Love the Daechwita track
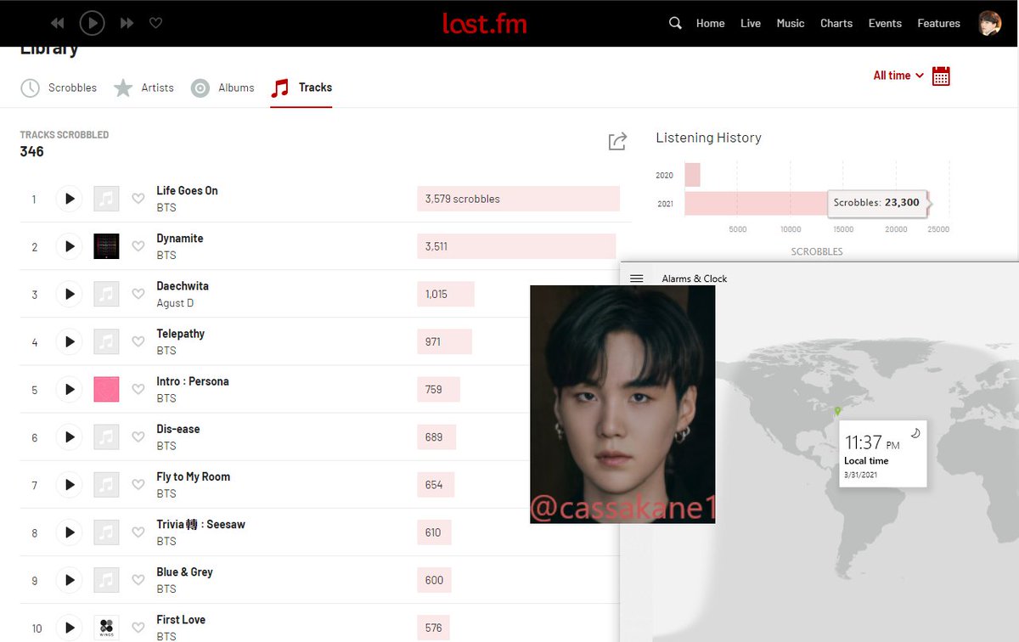The image size is (1019, 642). (x=138, y=294)
